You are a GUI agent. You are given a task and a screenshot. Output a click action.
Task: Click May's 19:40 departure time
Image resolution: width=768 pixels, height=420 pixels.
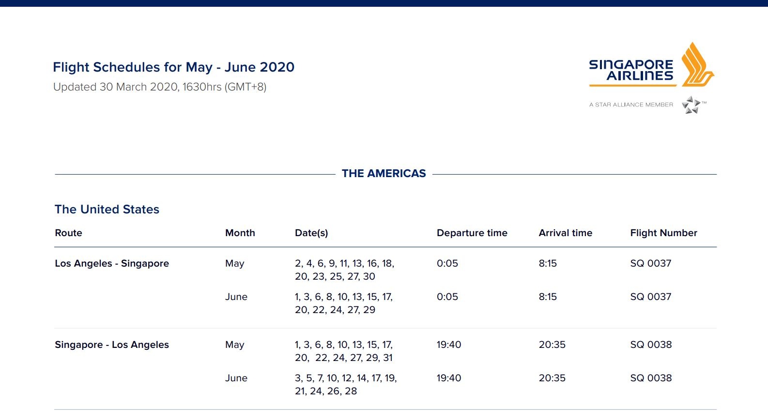449,345
